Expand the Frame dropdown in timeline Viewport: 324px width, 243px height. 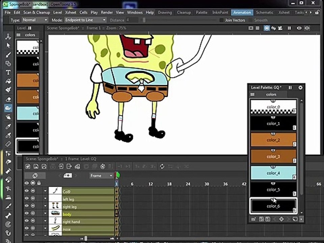click(x=101, y=175)
